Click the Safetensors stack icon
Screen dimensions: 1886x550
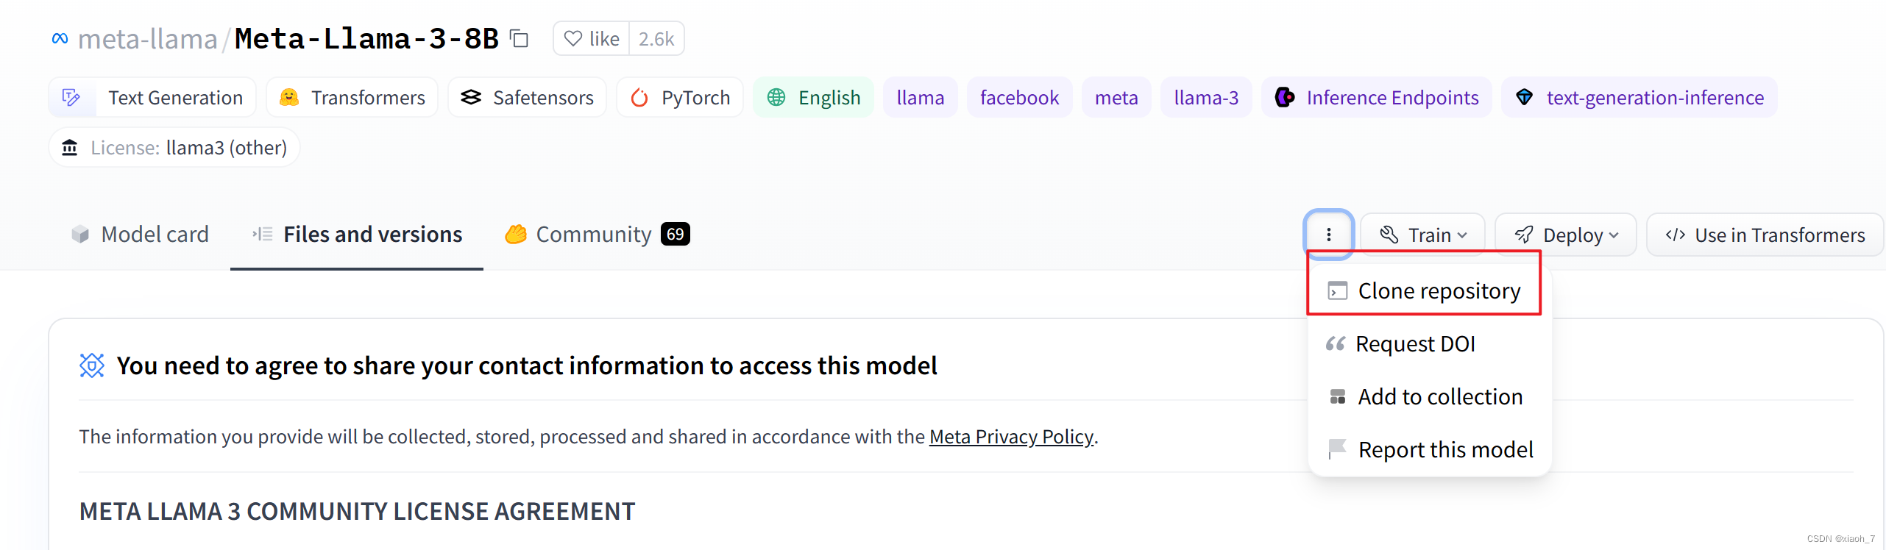click(471, 97)
